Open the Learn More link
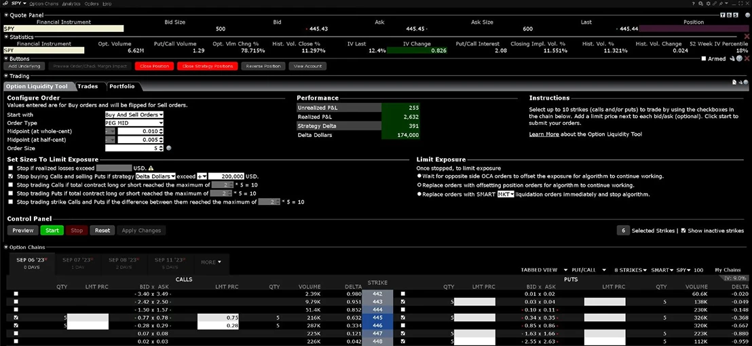This screenshot has width=752, height=346. [x=544, y=134]
